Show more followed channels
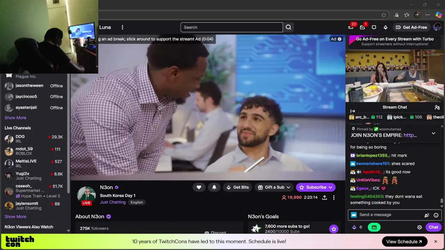The width and height of the screenshot is (445, 250). [15, 118]
